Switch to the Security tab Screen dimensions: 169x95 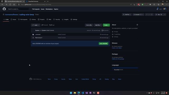click(x=57, y=20)
